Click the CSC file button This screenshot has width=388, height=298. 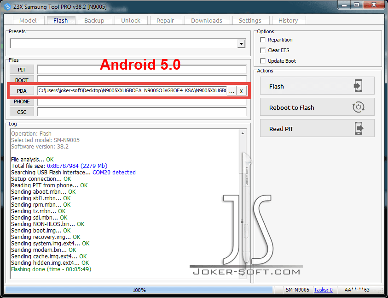click(22, 112)
